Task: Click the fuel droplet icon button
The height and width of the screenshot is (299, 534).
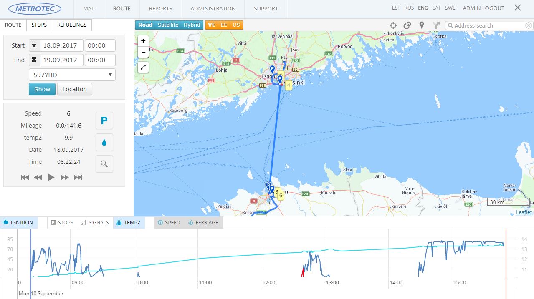Action: [x=104, y=142]
